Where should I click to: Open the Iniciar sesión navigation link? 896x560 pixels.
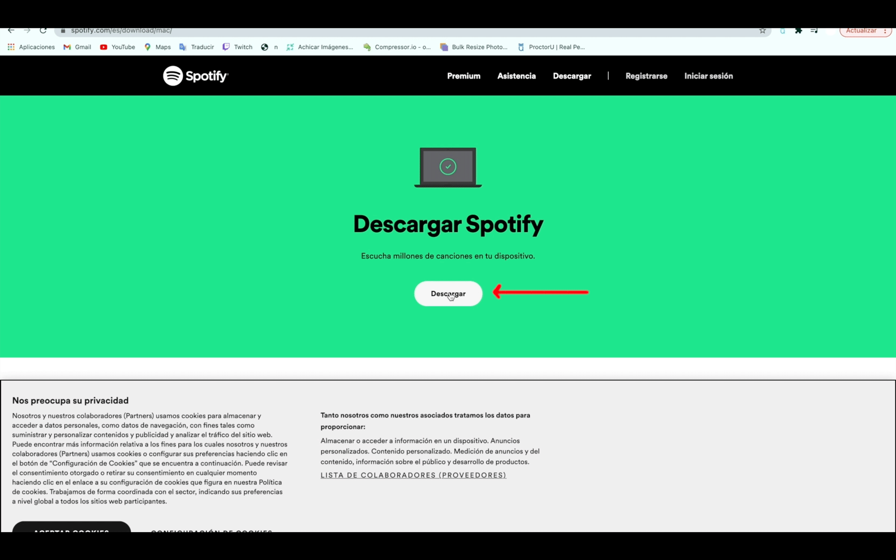click(709, 76)
